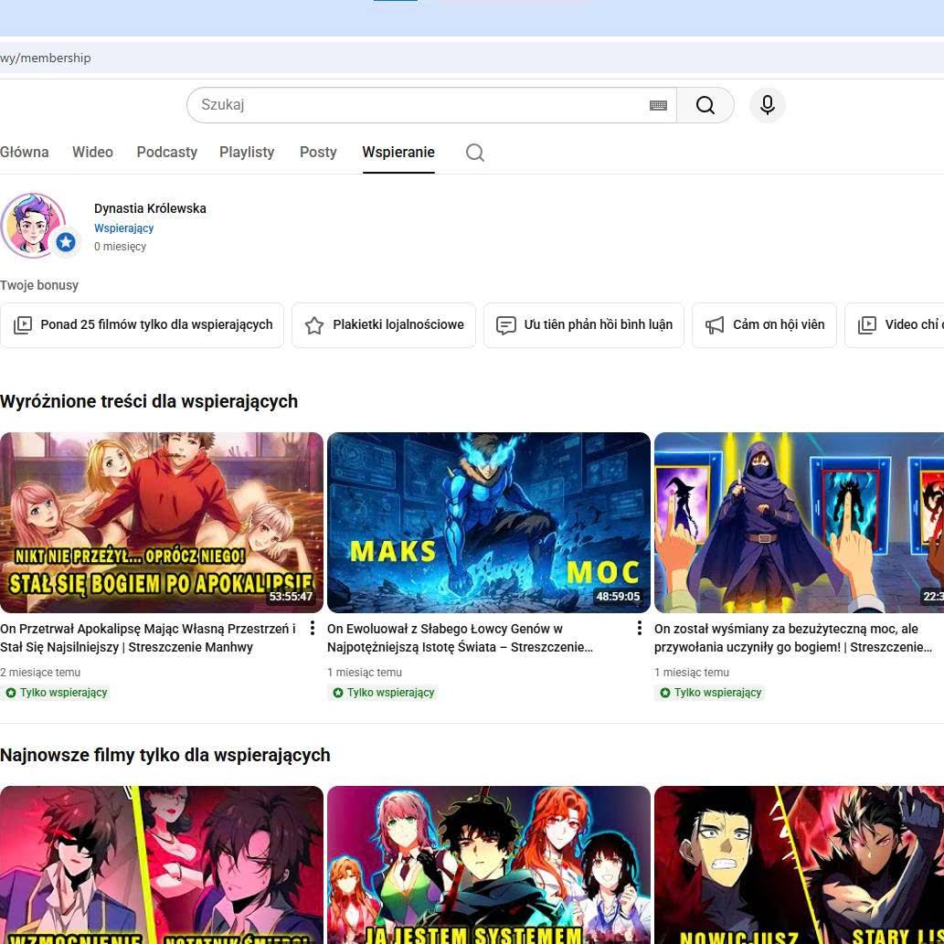Select the Ưu tiên phản hồi bình luận chip
The height and width of the screenshot is (944, 944).
583,325
